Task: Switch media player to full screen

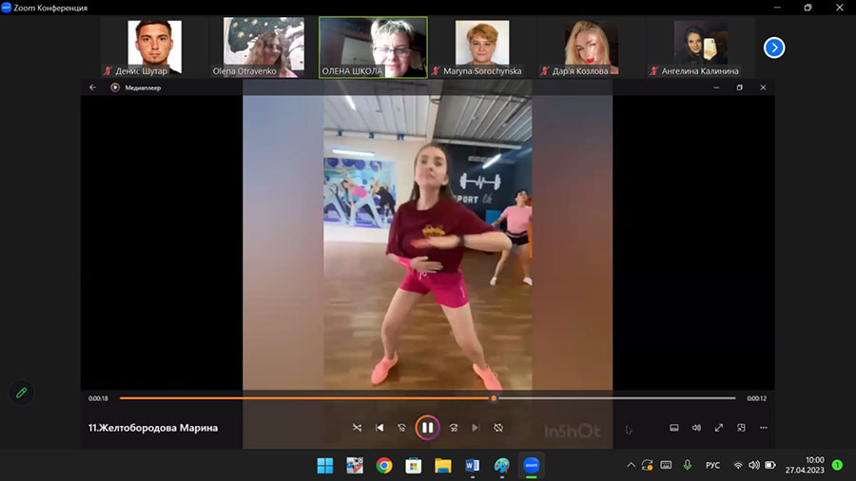Action: tap(719, 428)
